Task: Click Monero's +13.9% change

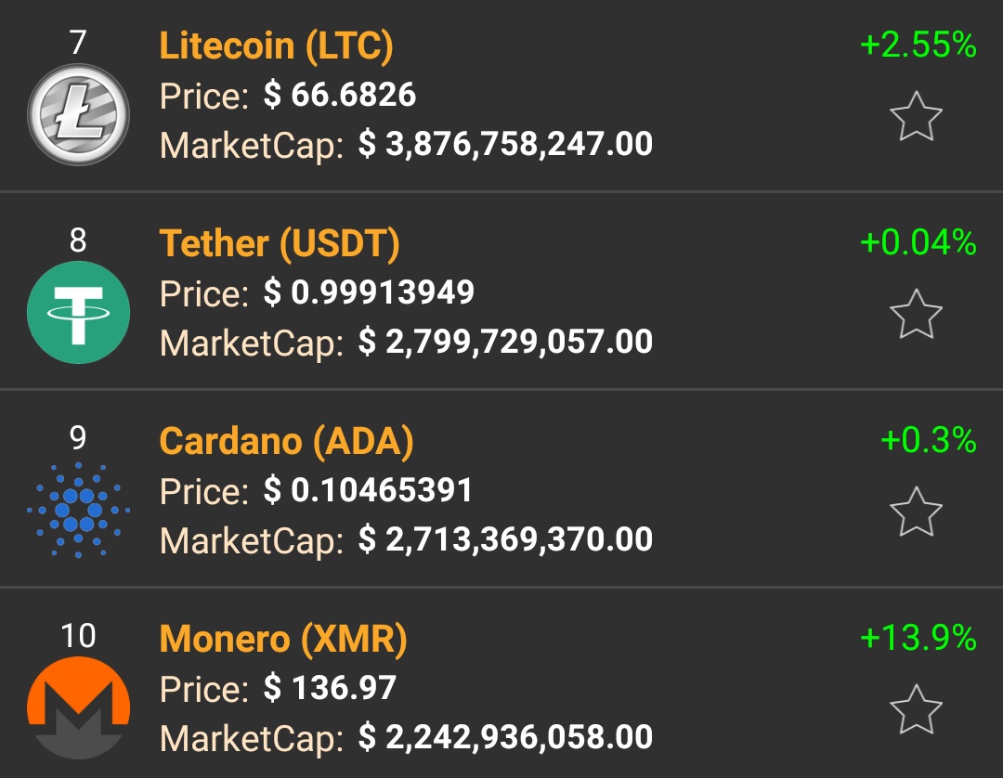Action: coord(918,638)
